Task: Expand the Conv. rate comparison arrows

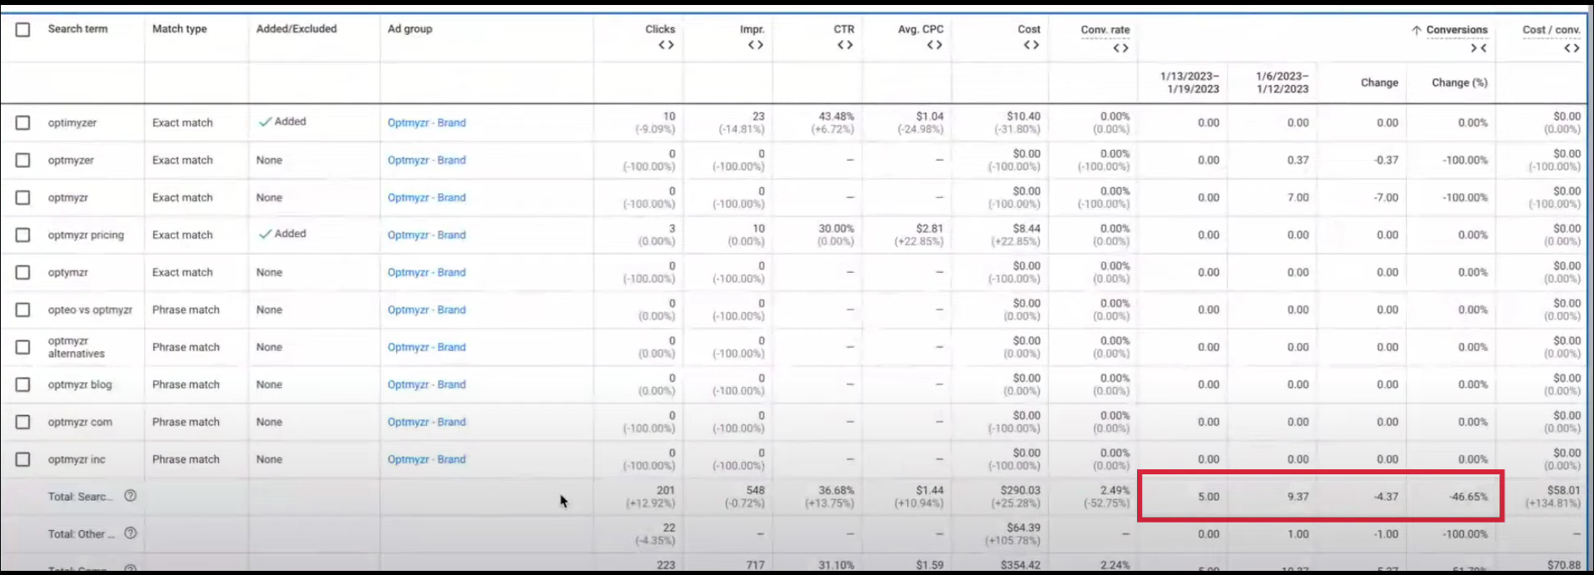Action: tap(1121, 48)
